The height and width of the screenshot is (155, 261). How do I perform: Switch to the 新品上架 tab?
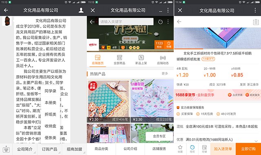pos(141,60)
